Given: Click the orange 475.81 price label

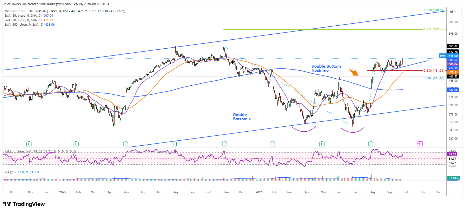Looking at the screenshot, I should (x=453, y=72).
